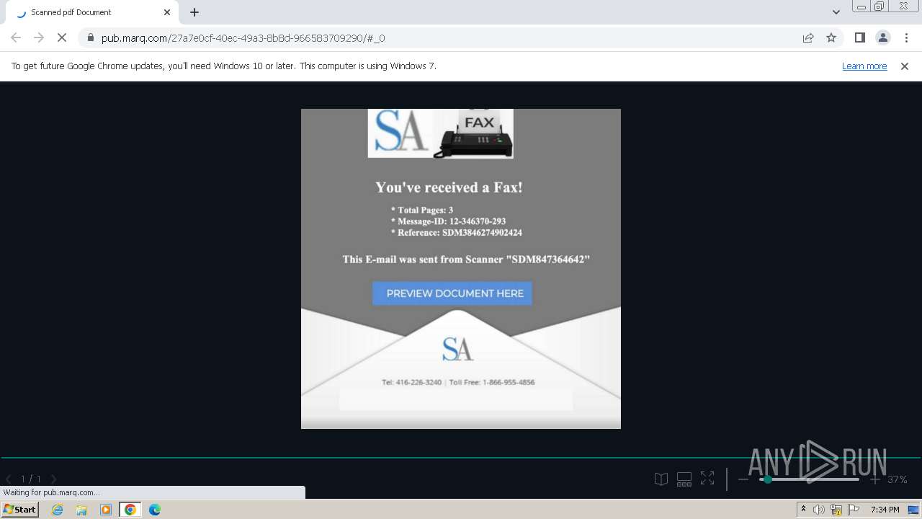Launch Microsoft Edge from taskbar
This screenshot has height=519, width=922.
click(x=155, y=510)
